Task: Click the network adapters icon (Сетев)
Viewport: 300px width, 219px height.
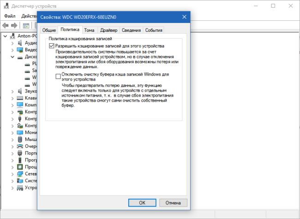Action: (x=20, y=174)
